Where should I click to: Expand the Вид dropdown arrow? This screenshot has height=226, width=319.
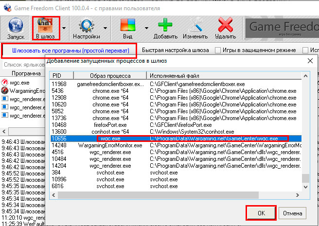click(145, 28)
